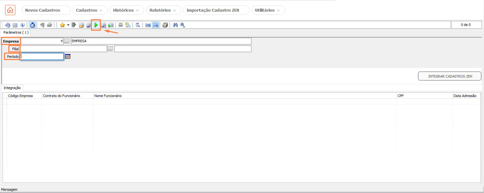Open the Históricos menu

click(x=126, y=10)
